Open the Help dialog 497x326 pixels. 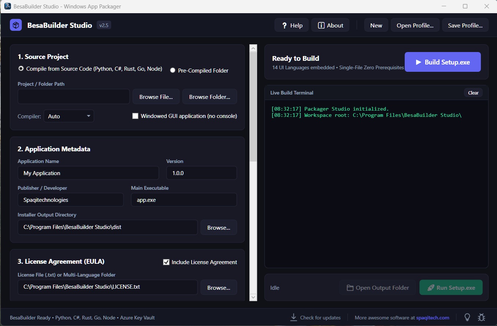(x=292, y=25)
